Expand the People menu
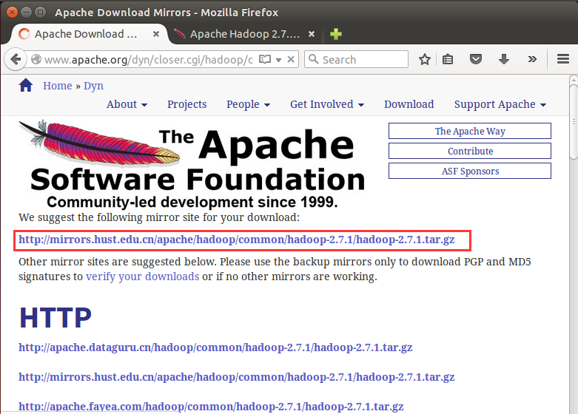This screenshot has height=414, width=578. pyautogui.click(x=248, y=104)
